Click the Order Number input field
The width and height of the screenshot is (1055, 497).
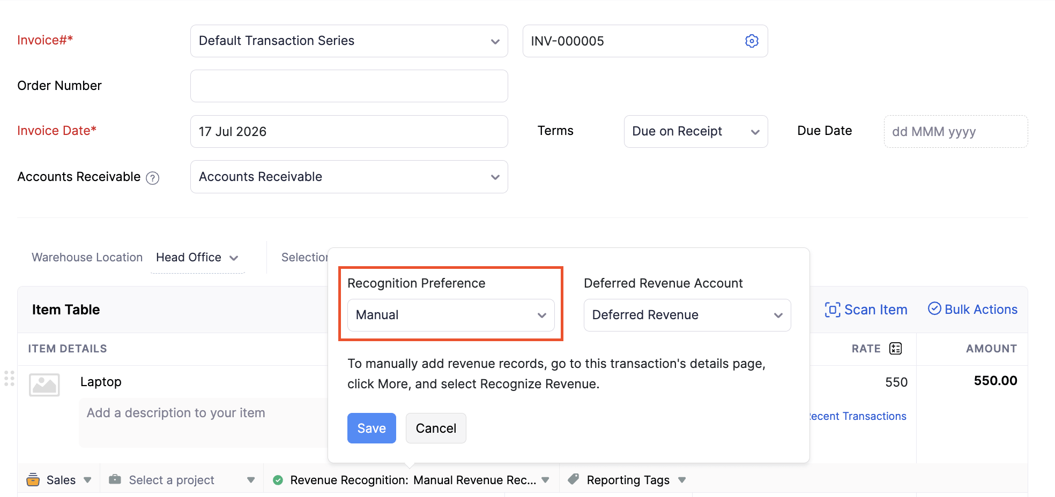[x=349, y=86]
